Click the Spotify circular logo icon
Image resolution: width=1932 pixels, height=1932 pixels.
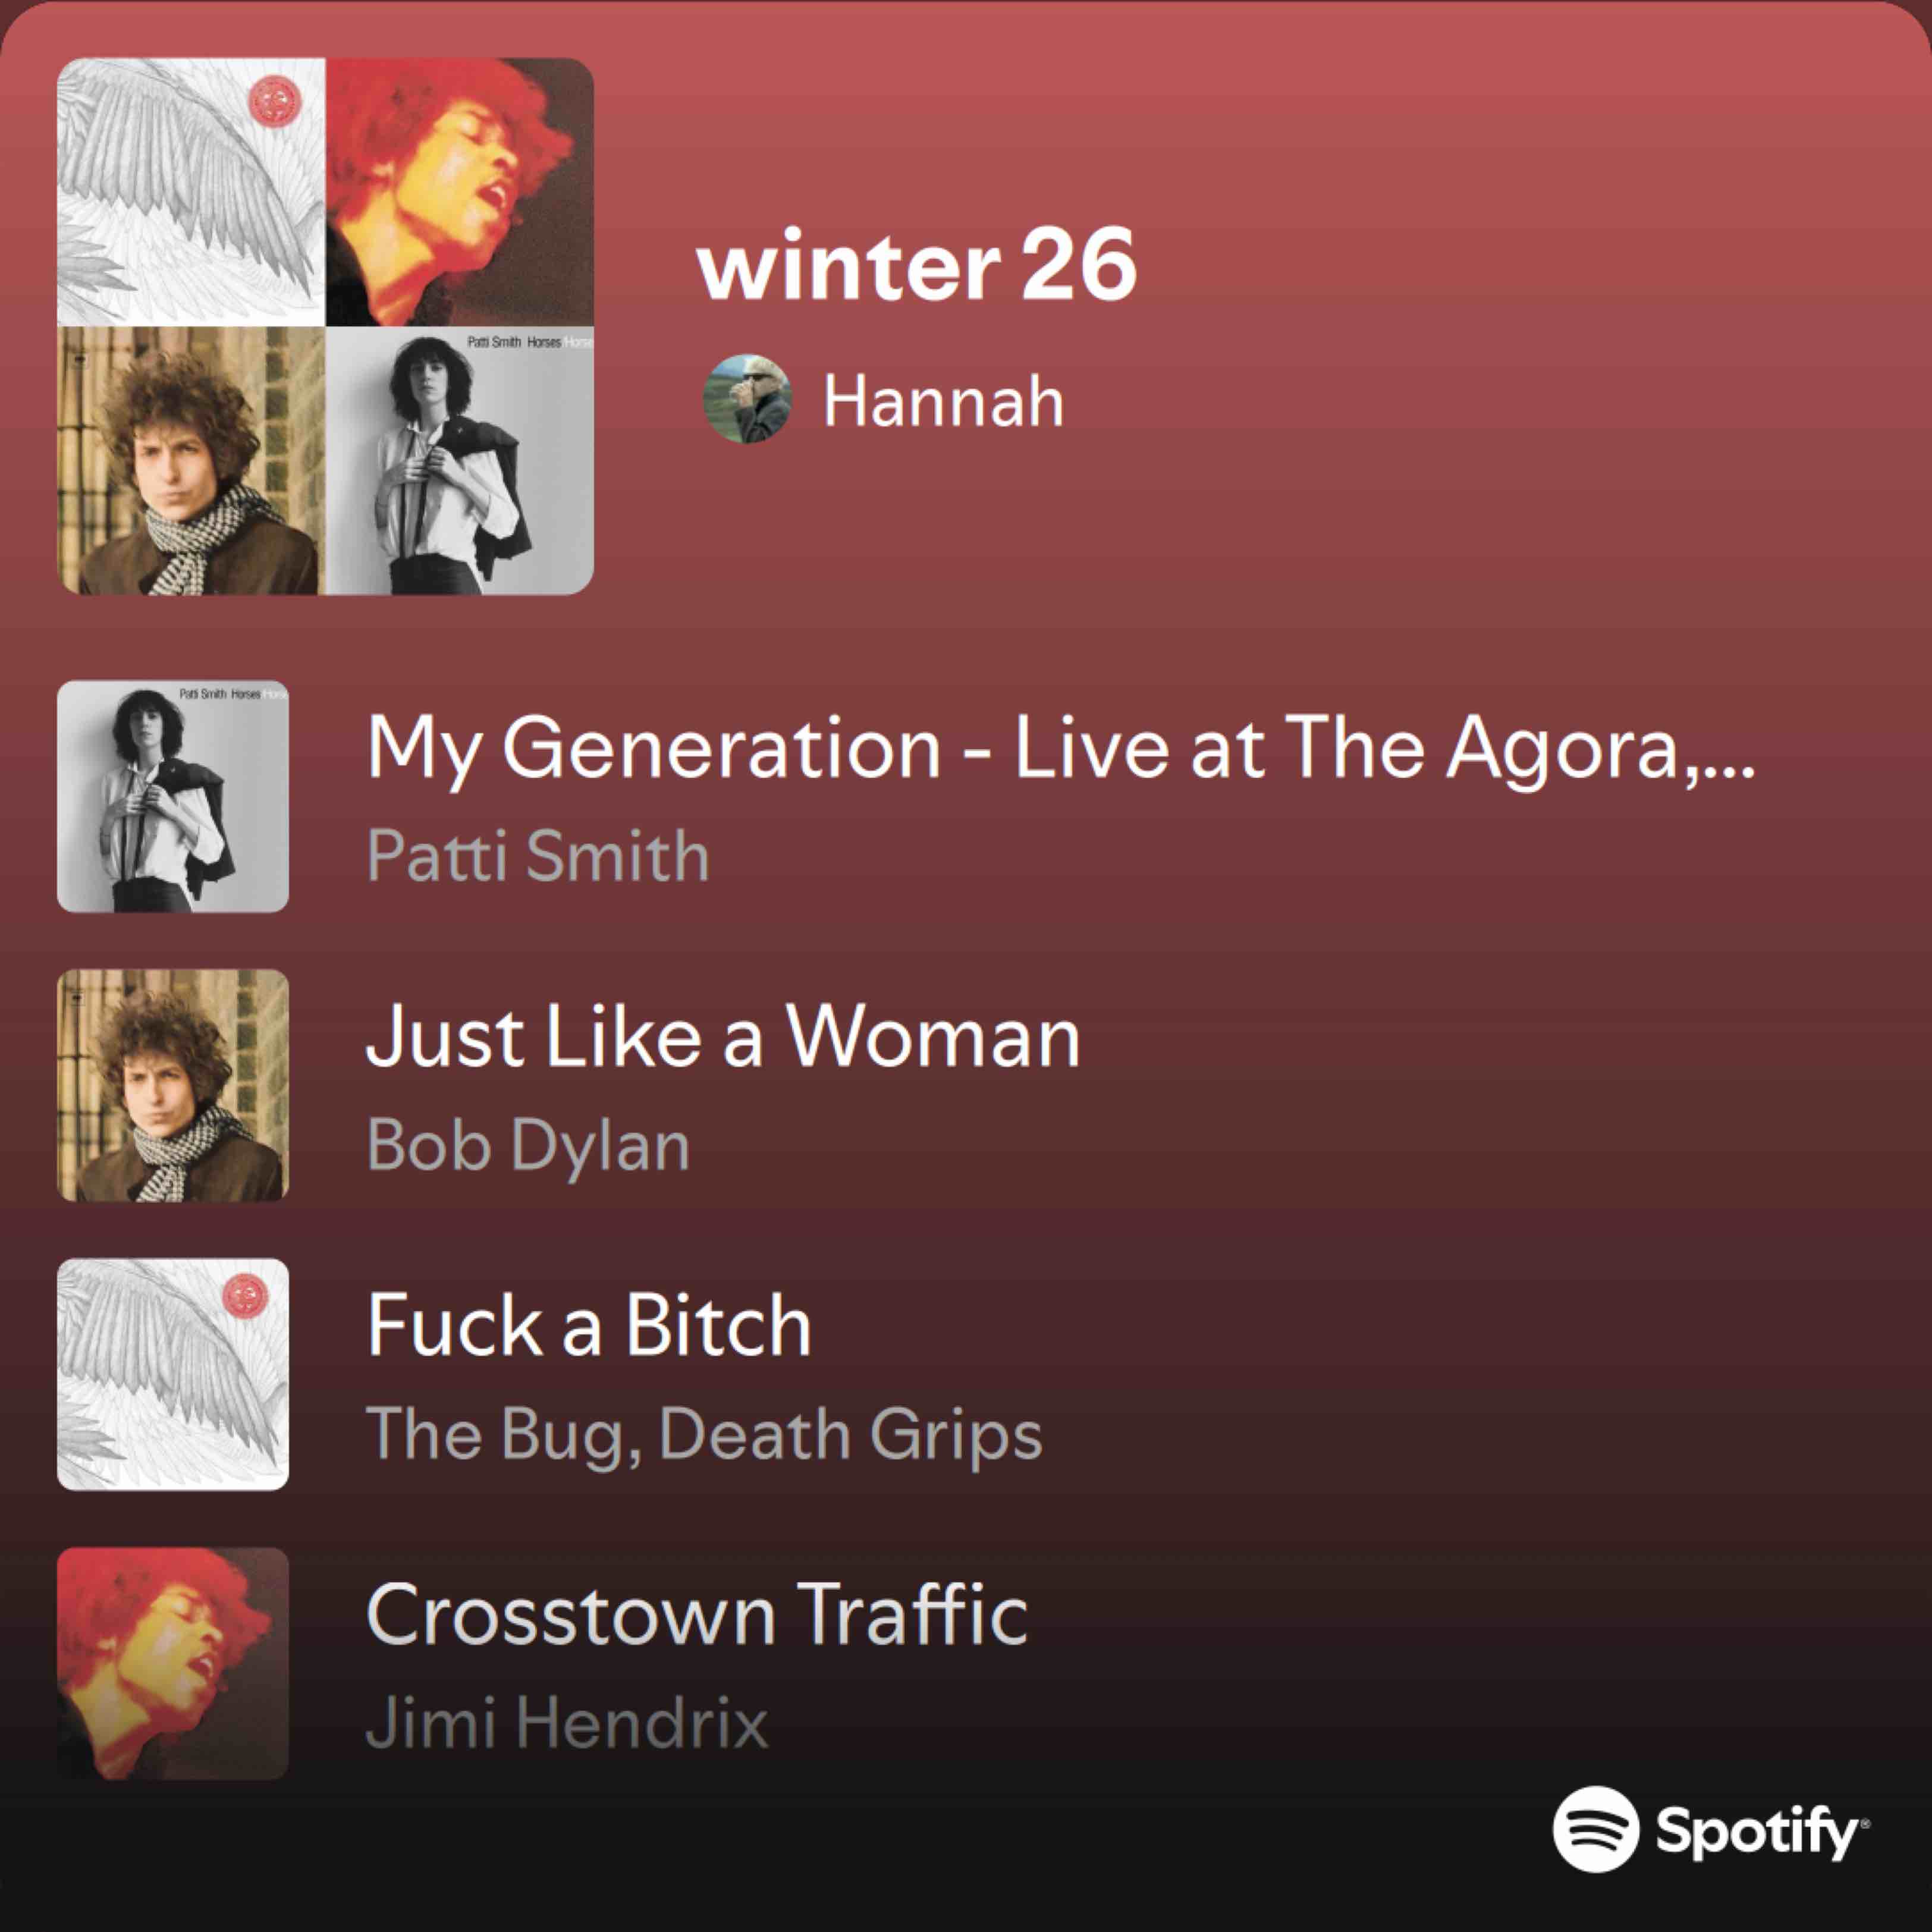pyautogui.click(x=1596, y=1828)
